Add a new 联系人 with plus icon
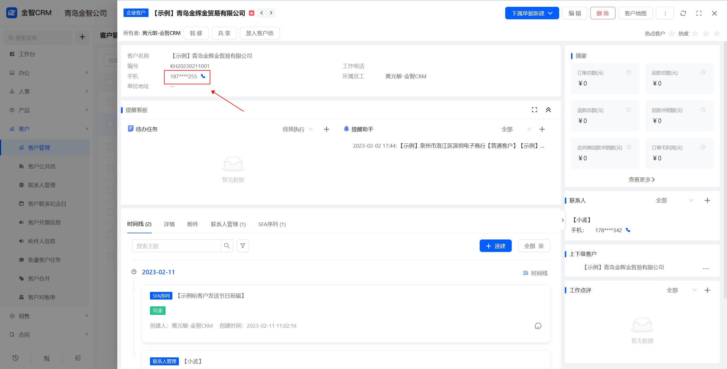727x369 pixels. coord(707,200)
